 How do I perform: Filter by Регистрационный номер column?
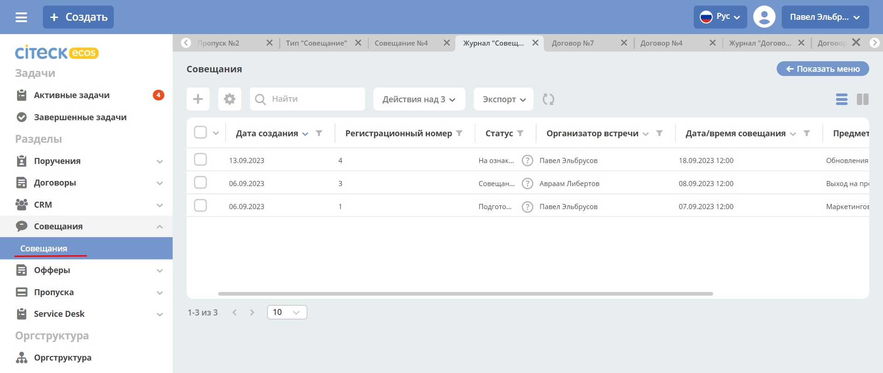pyautogui.click(x=459, y=133)
